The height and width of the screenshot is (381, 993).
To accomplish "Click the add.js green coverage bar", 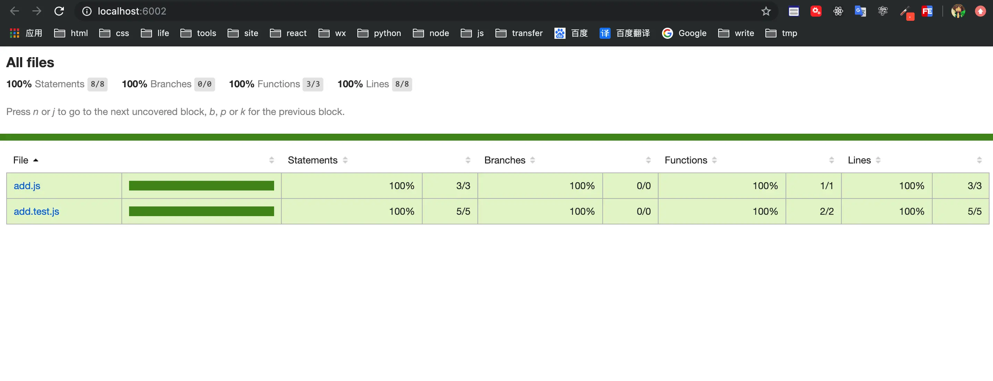I will [x=201, y=186].
